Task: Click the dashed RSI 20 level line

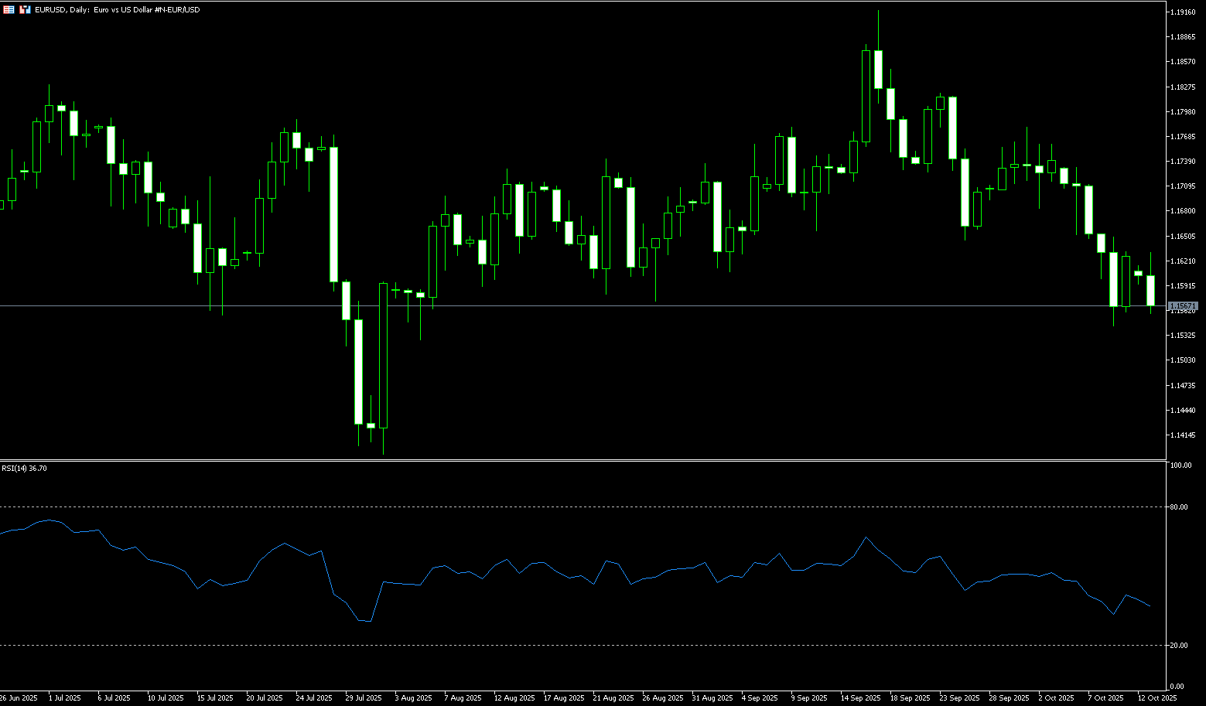Action: point(542,646)
